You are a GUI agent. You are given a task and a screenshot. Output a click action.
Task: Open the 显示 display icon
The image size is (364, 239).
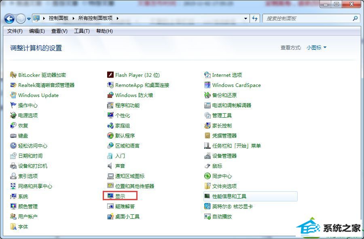click(110, 196)
